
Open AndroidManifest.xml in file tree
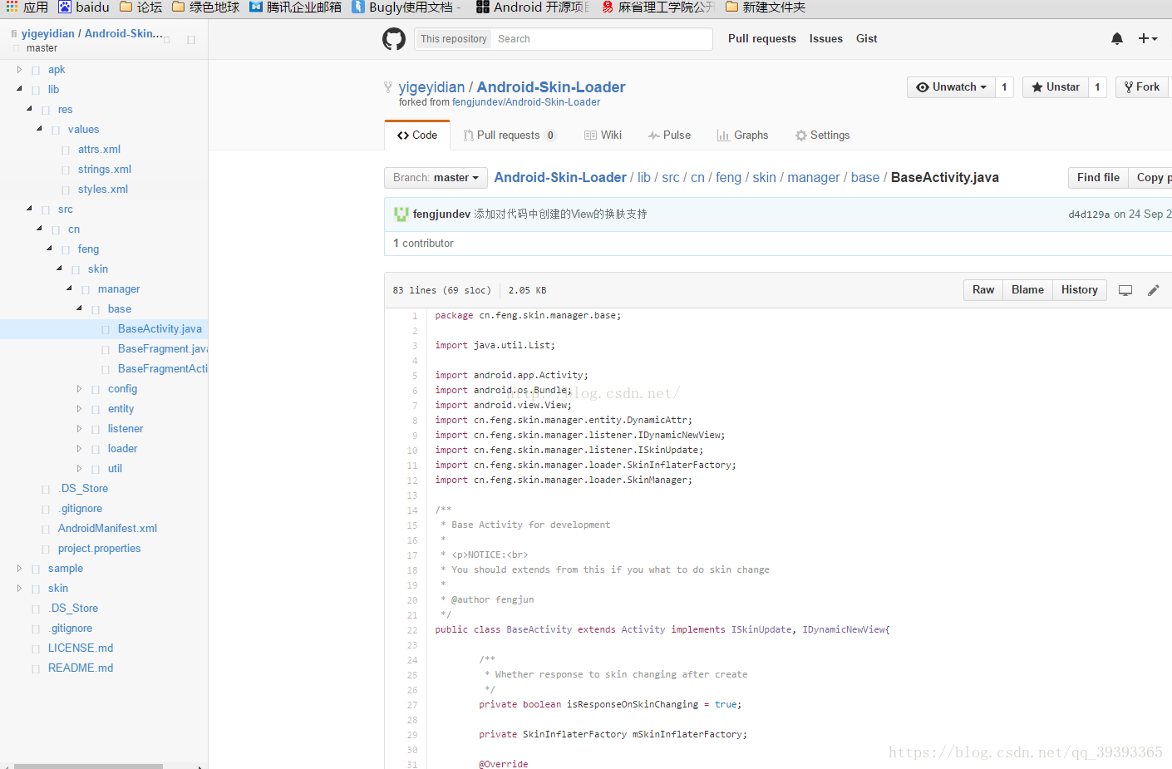pos(107,529)
